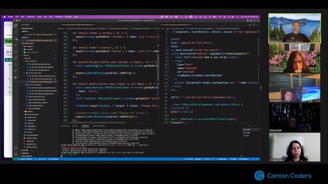The image size is (328, 184).
Task: Open the Extensions view icon
Action: tap(16, 58)
